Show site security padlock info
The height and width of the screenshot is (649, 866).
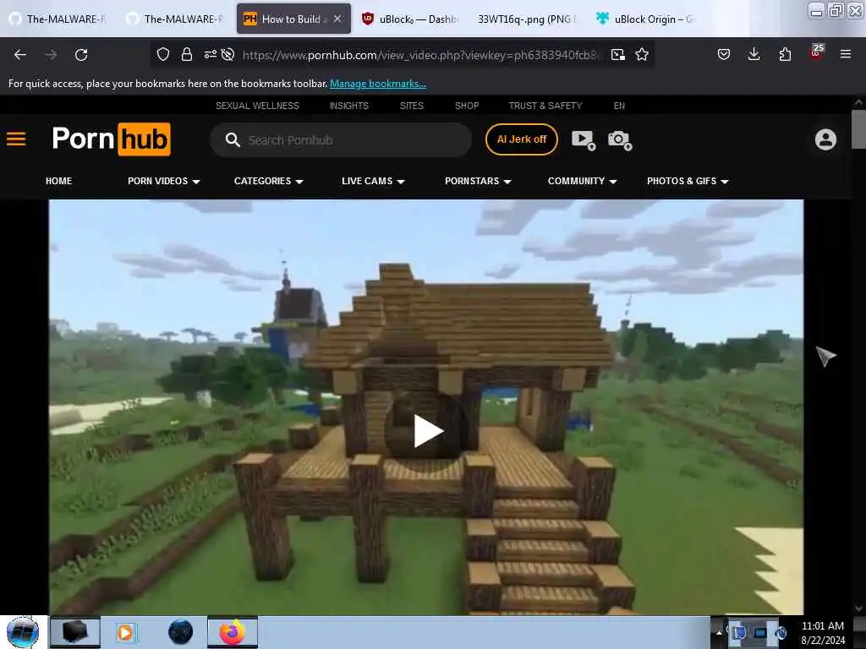click(187, 55)
